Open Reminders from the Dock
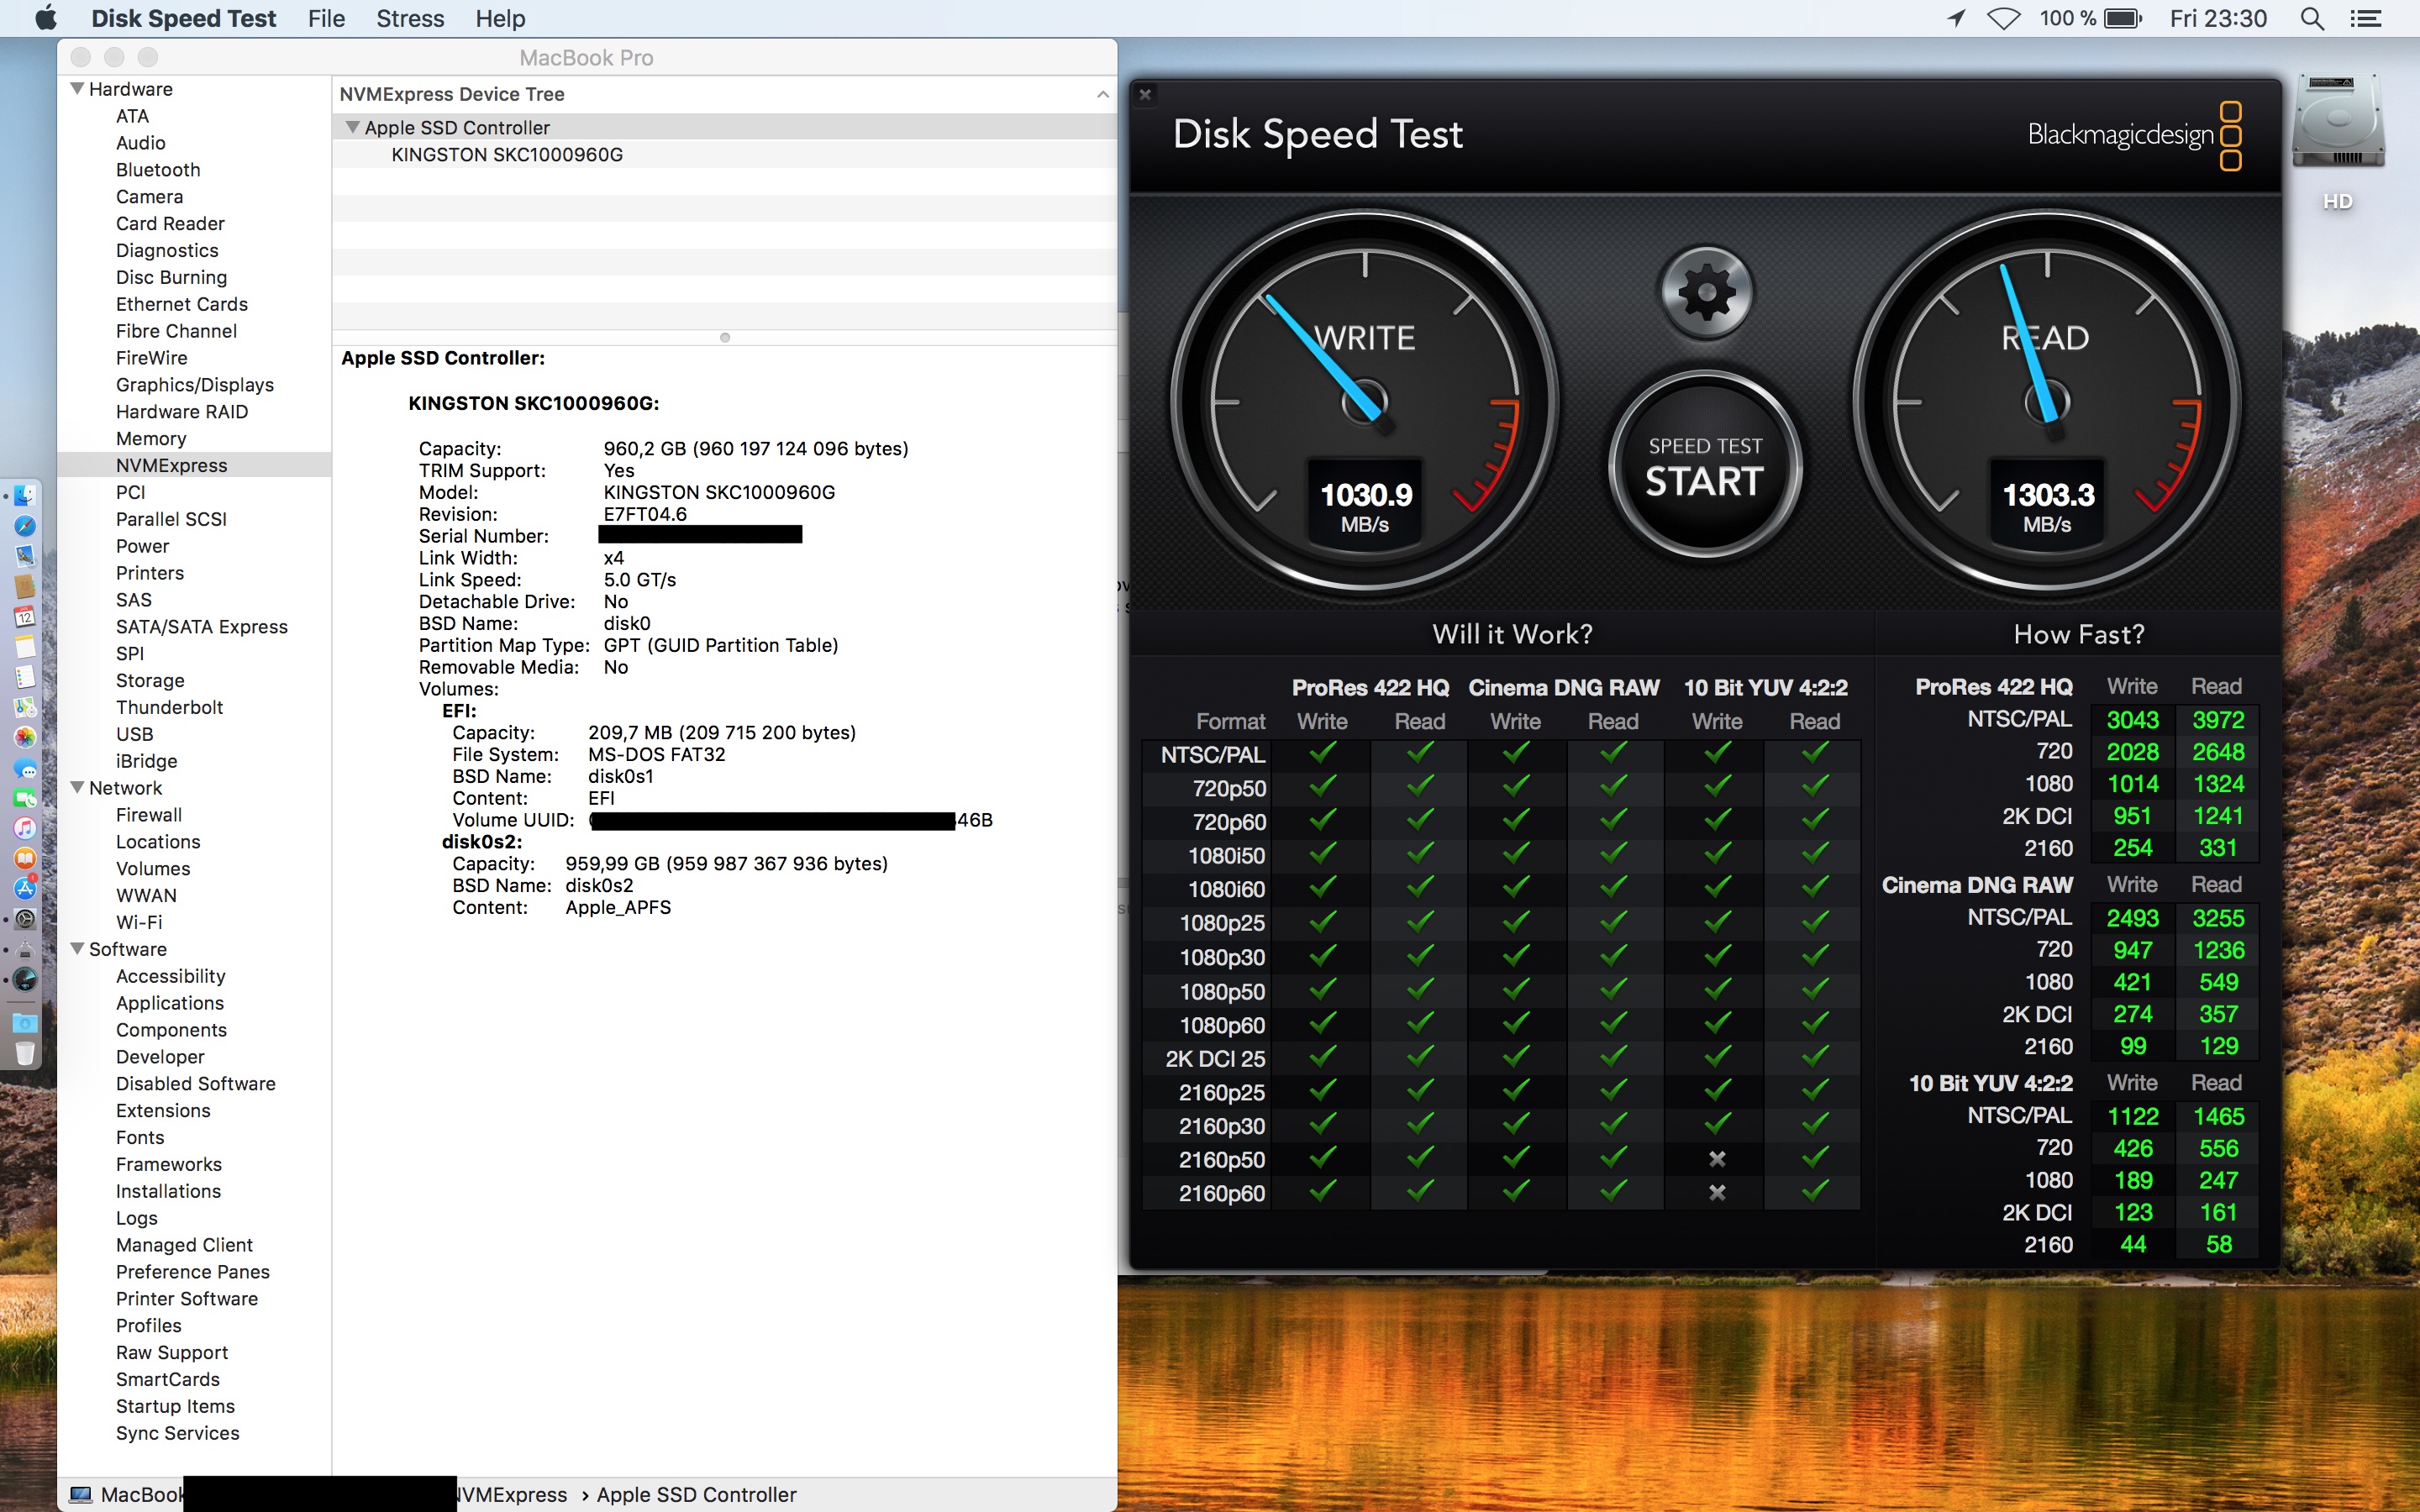Viewport: 2420px width, 1512px height. pyautogui.click(x=25, y=677)
